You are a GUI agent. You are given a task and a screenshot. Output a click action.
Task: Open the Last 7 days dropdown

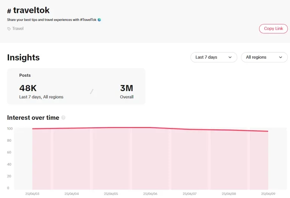tap(214, 57)
